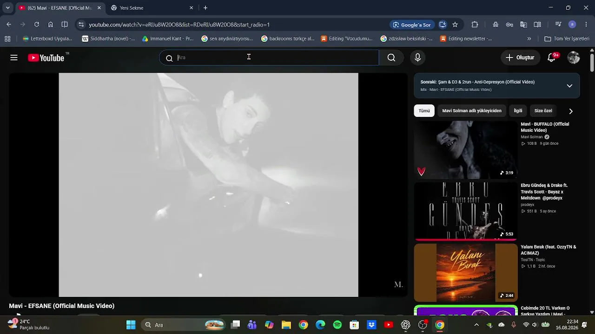Show hidden system tray icons
Viewport: 595px width, 334px height.
[476, 325]
